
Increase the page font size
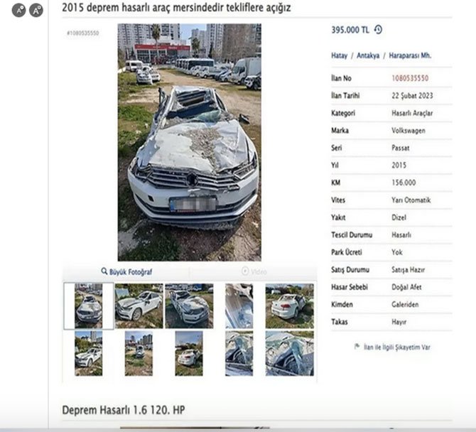click(36, 11)
